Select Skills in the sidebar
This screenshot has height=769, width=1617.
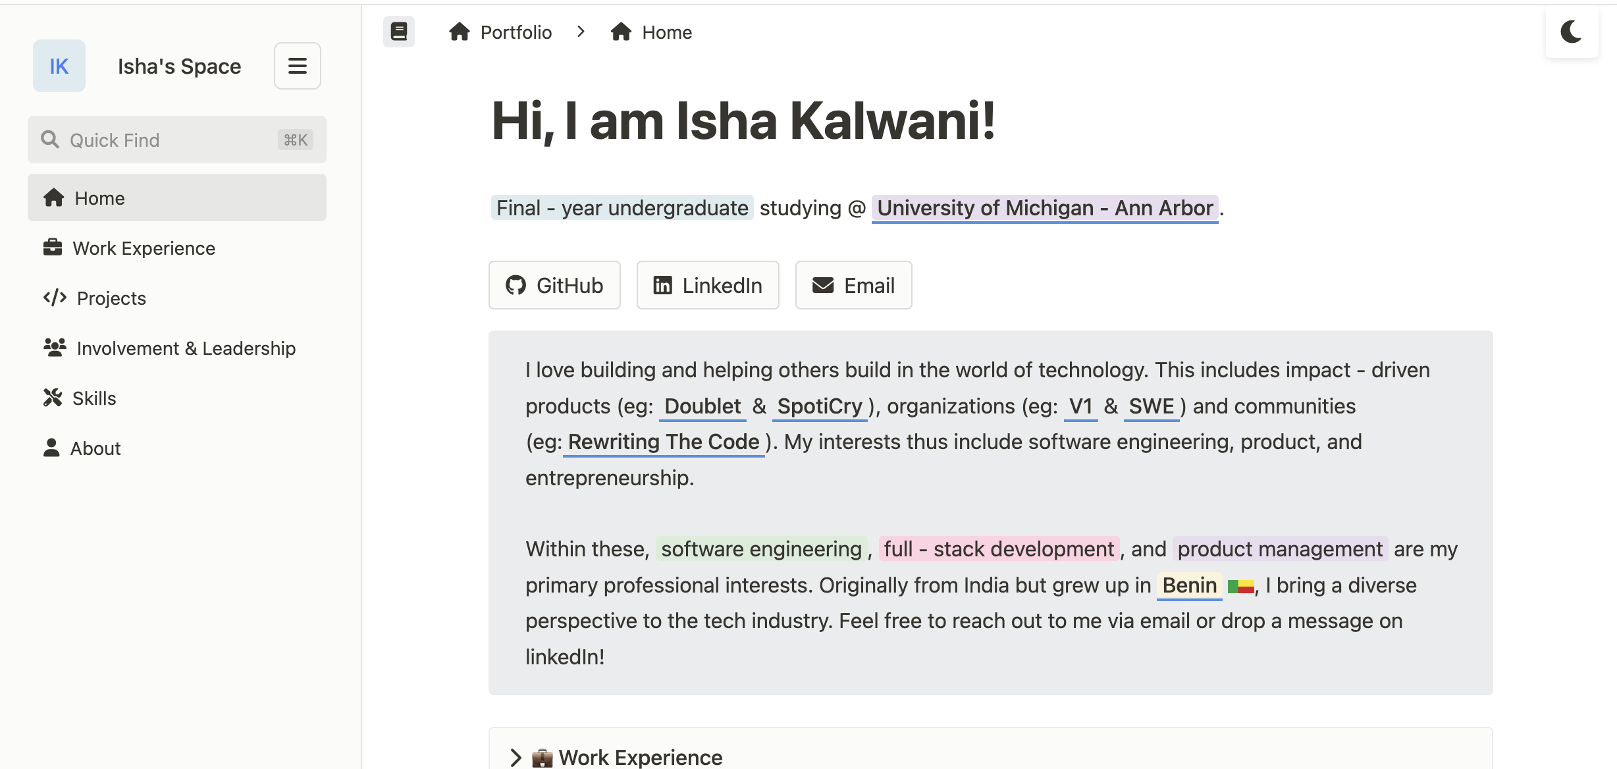[x=177, y=398]
